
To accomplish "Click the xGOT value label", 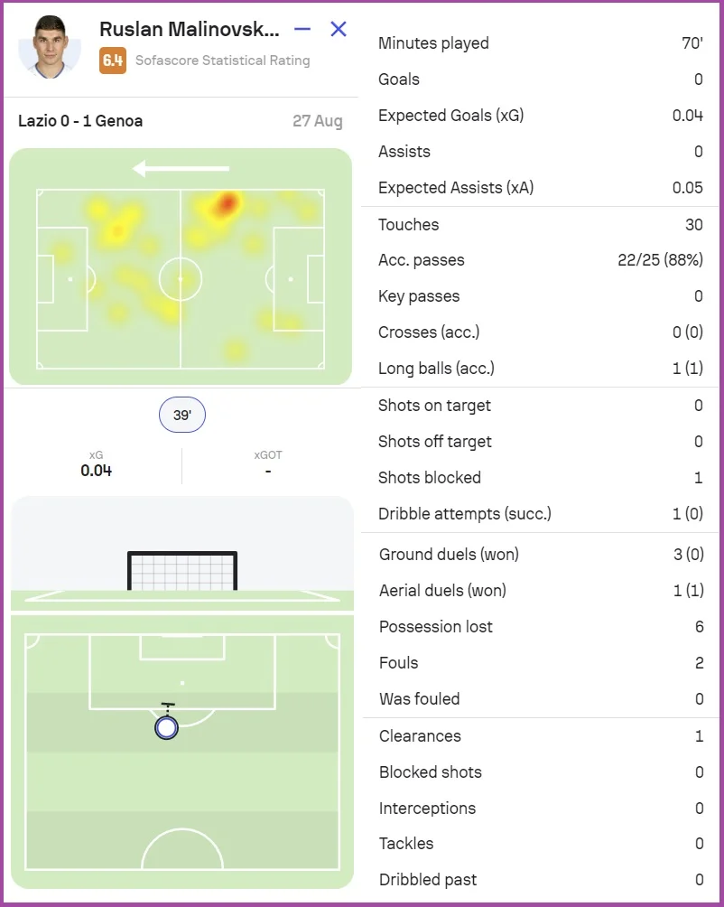I will click(268, 471).
